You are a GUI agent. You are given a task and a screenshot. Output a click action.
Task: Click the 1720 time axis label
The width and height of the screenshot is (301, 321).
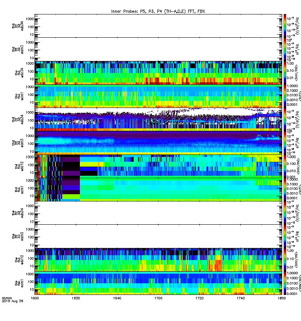pyautogui.click(x=199, y=298)
